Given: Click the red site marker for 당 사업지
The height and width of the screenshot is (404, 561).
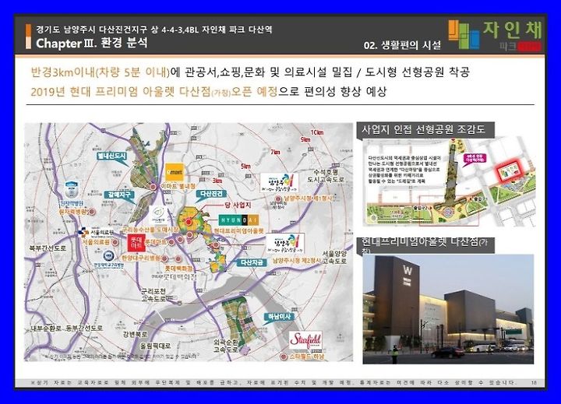Looking at the screenshot, I should click(189, 222).
